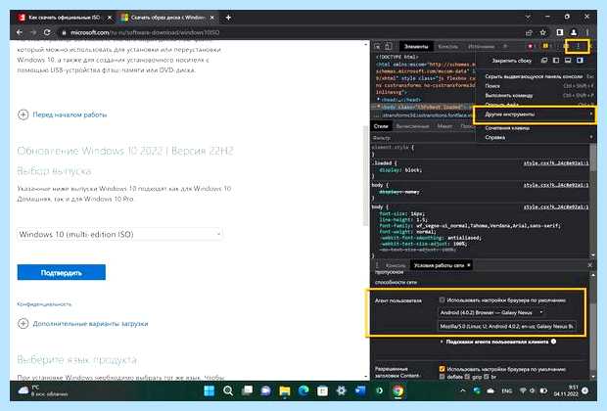Click the blue Подтвердить button
The image size is (607, 411).
tap(61, 272)
